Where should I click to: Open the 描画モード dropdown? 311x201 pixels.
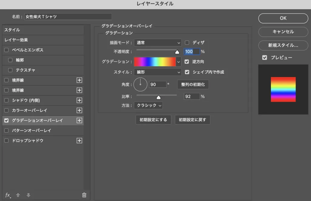[157, 43]
